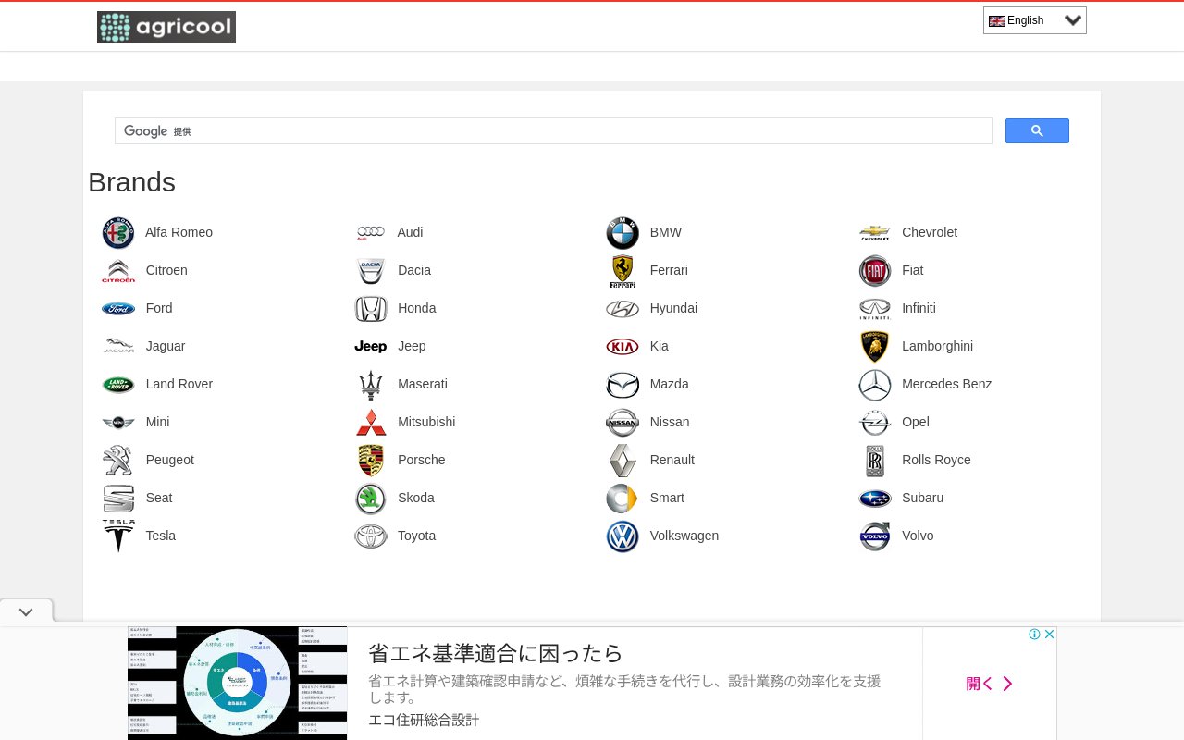This screenshot has height=740, width=1184.
Task: Open the Jaguar brand link
Action: (165, 346)
